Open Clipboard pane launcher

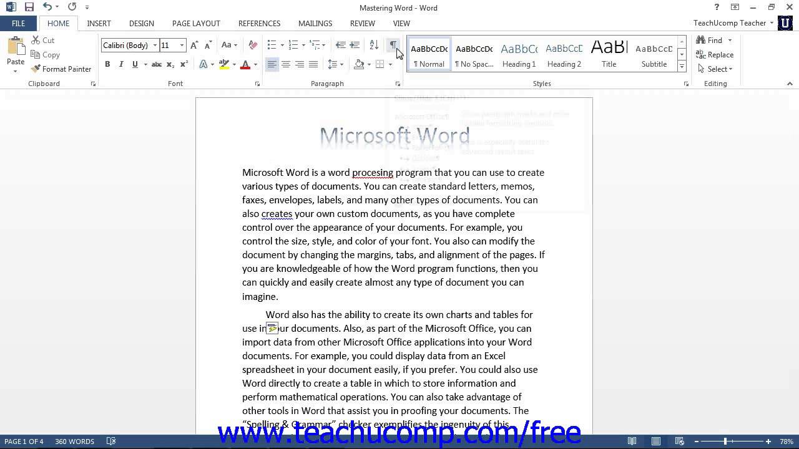coord(94,84)
